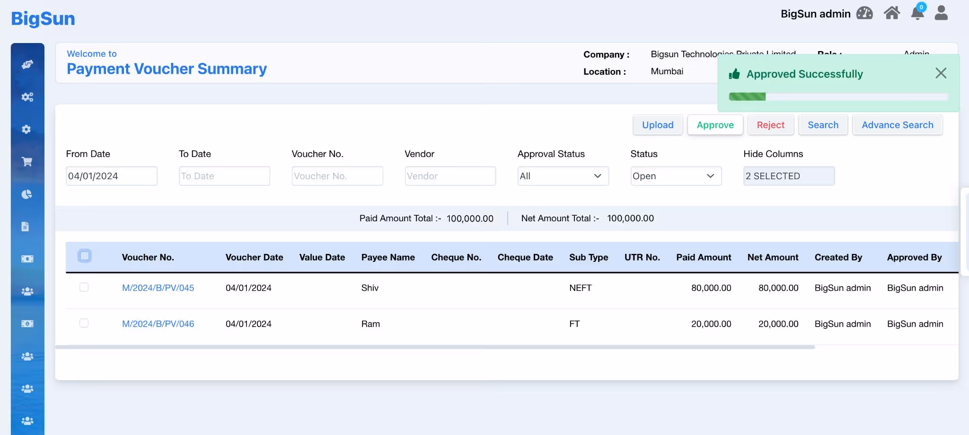Screen dimensions: 969x435
Task: Open notifications bell icon
Action: [917, 13]
